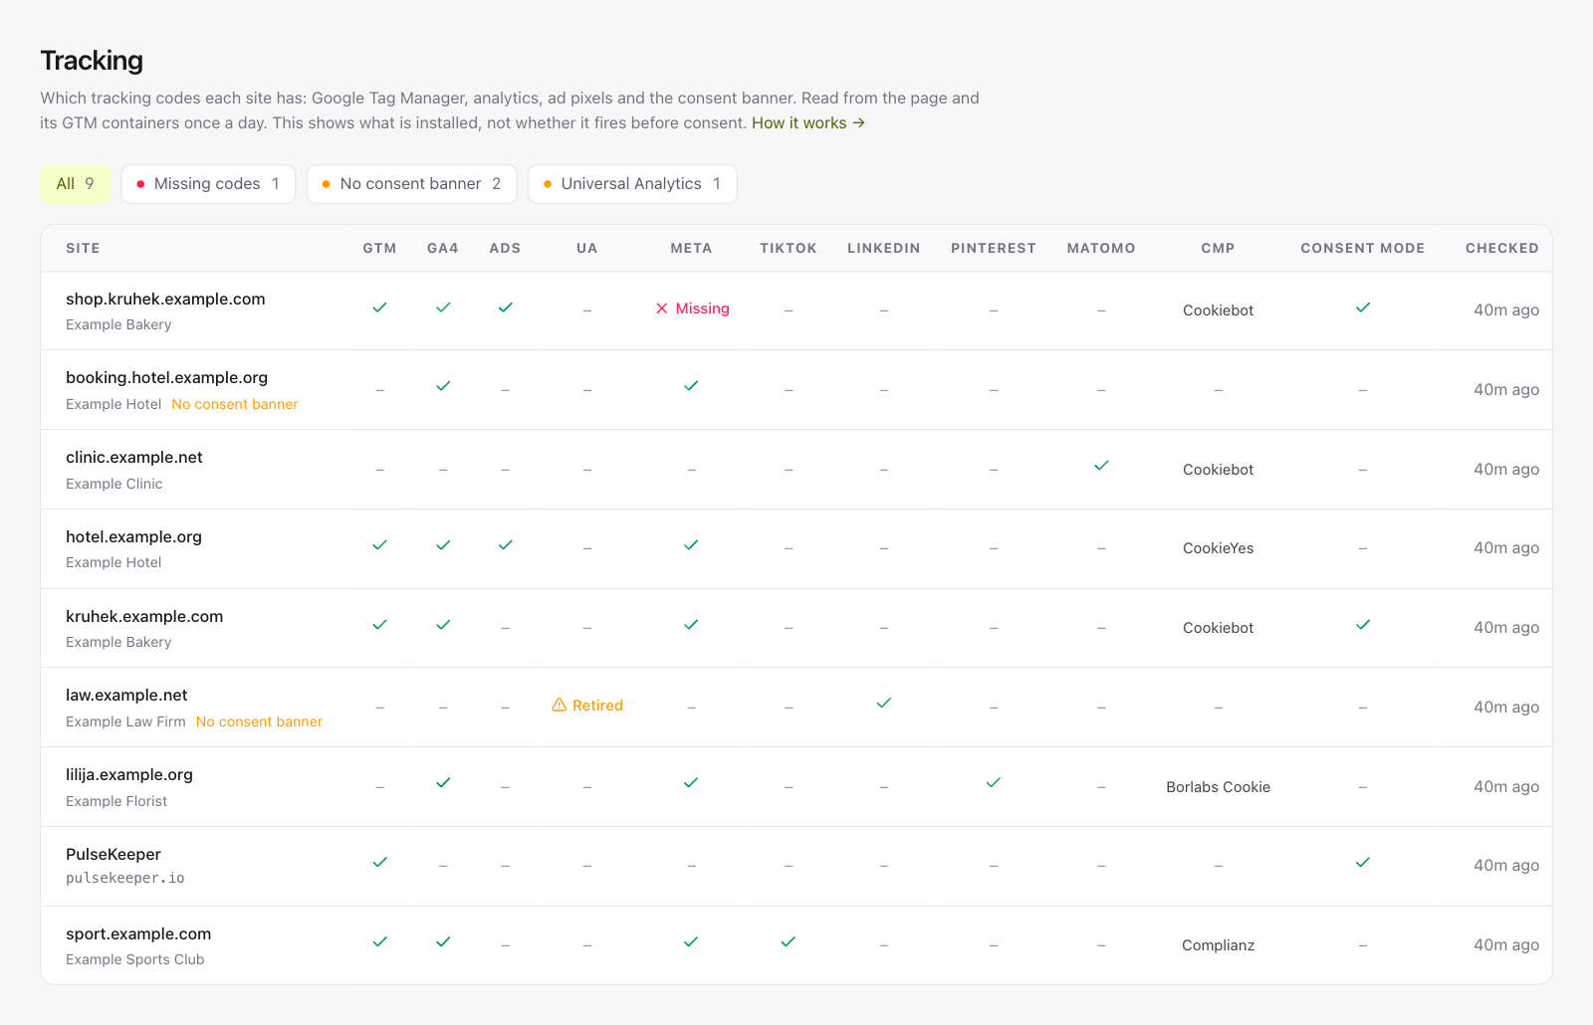Click the CHECKED column header
The height and width of the screenshot is (1025, 1593).
[1502, 249]
